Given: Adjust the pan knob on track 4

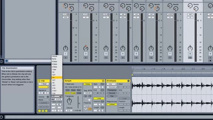Looking at the screenshot, I should pyautogui.click(x=123, y=48).
